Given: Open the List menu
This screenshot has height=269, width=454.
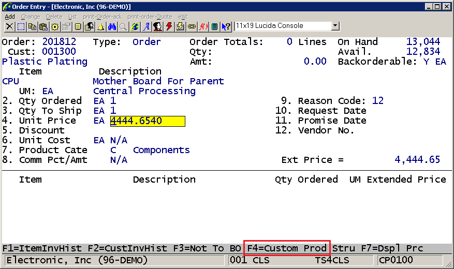Looking at the screenshot, I should 72,17.
